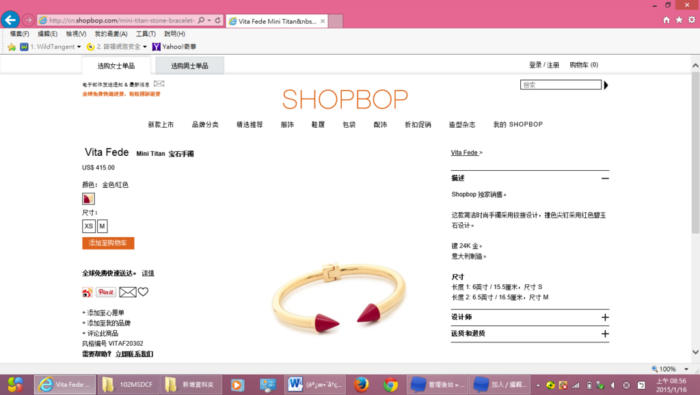
Task: Open the media player taskbar icon
Action: tap(237, 385)
